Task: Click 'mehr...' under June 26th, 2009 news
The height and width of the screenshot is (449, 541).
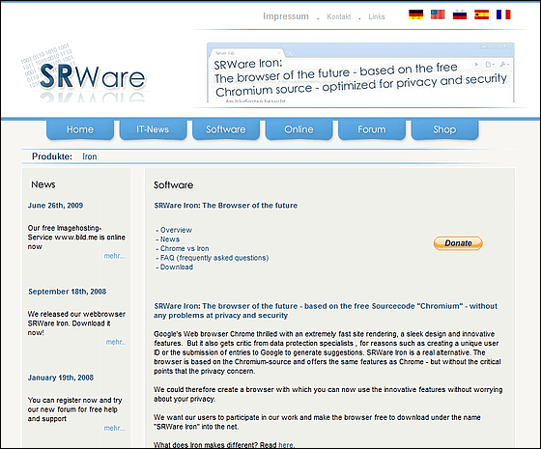Action: pos(115,256)
